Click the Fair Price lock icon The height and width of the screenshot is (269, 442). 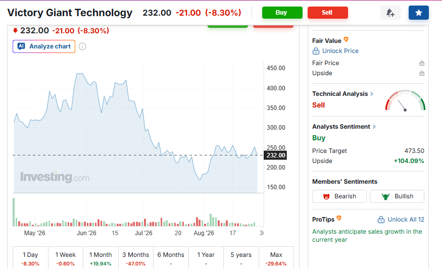pos(422,63)
